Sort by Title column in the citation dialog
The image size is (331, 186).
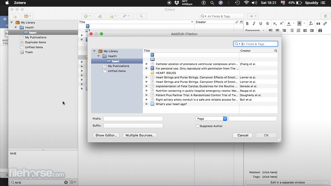191,51
